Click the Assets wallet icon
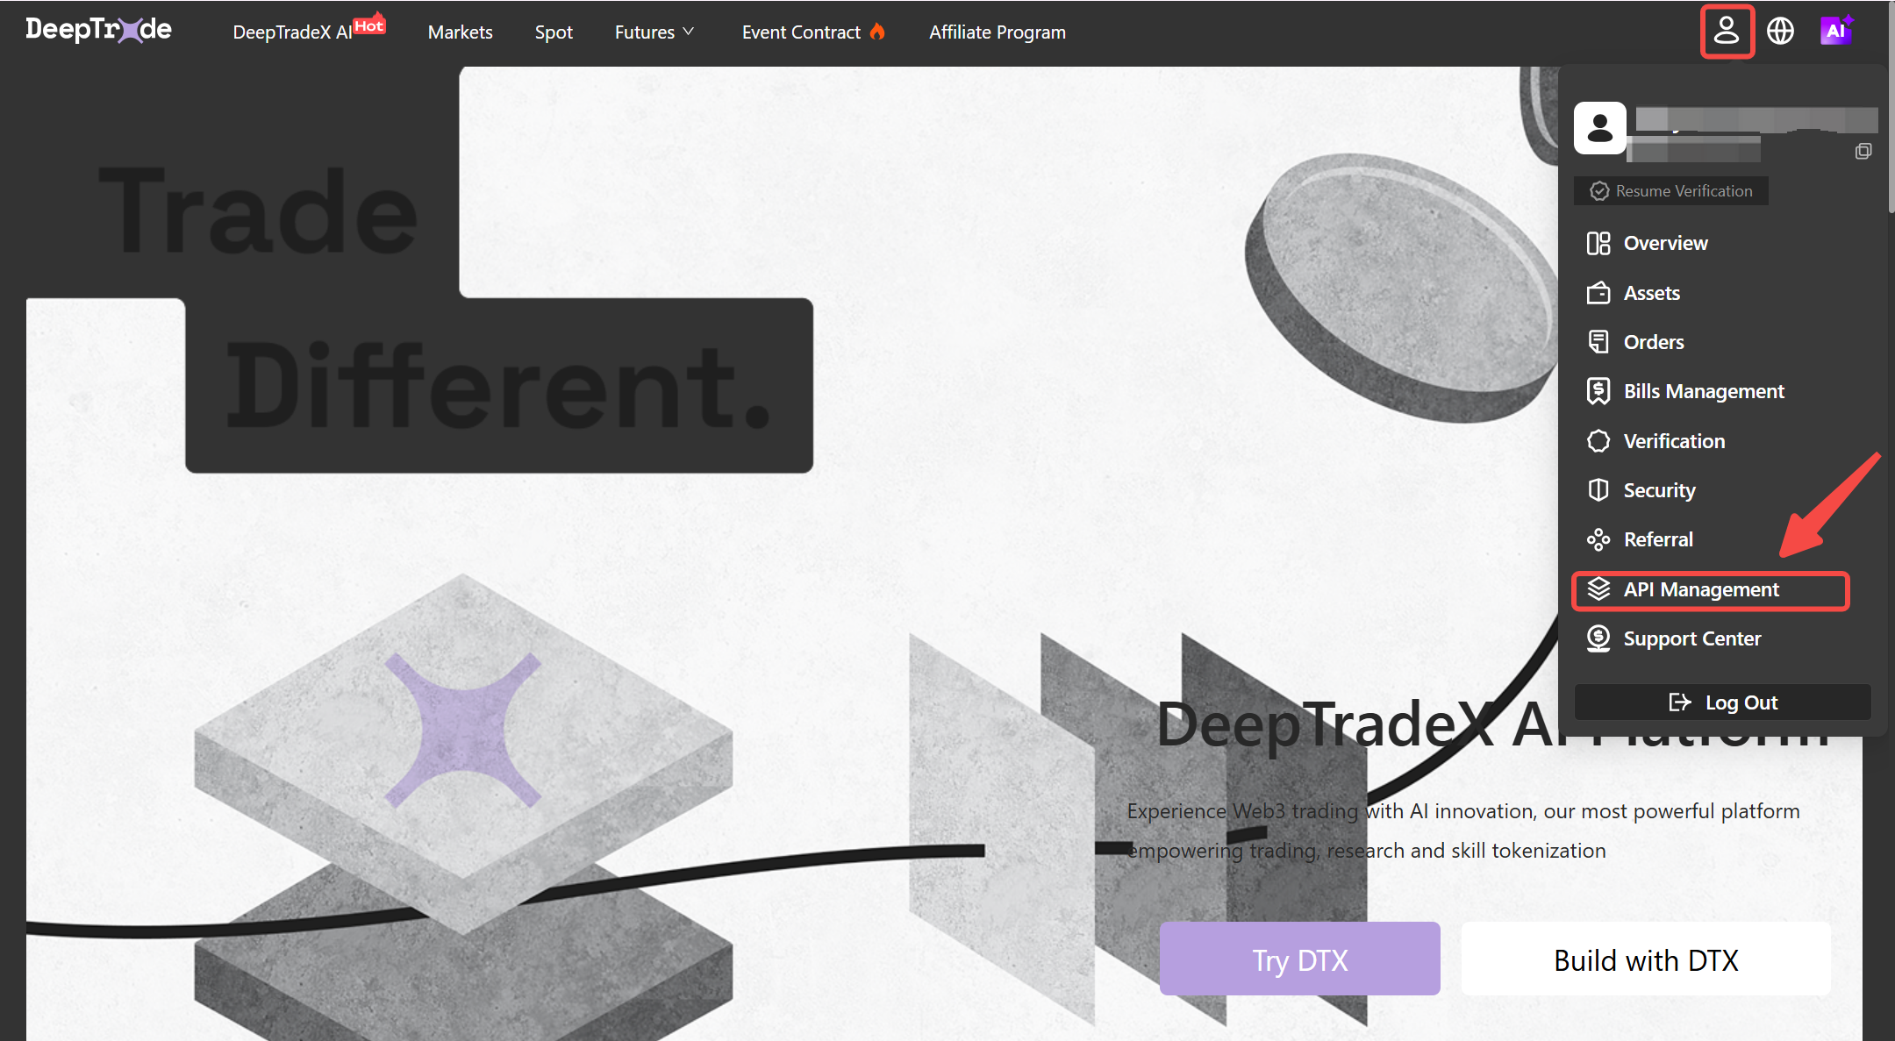This screenshot has width=1895, height=1041. pos(1598,293)
